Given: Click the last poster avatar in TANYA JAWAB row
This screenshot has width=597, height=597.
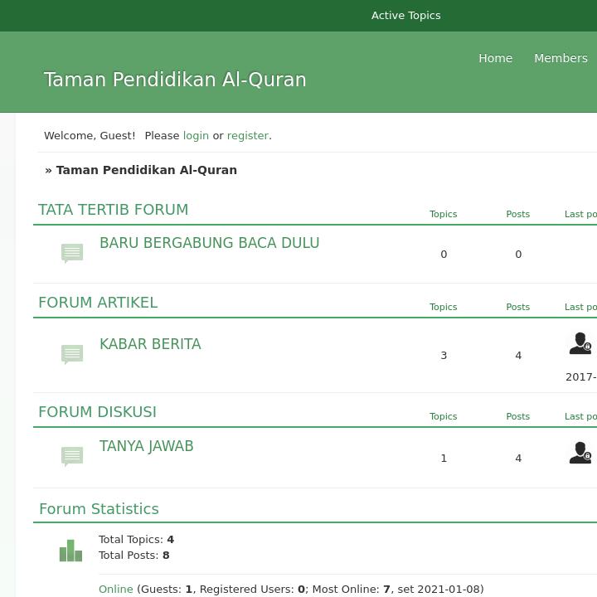Looking at the screenshot, I should (x=580, y=453).
